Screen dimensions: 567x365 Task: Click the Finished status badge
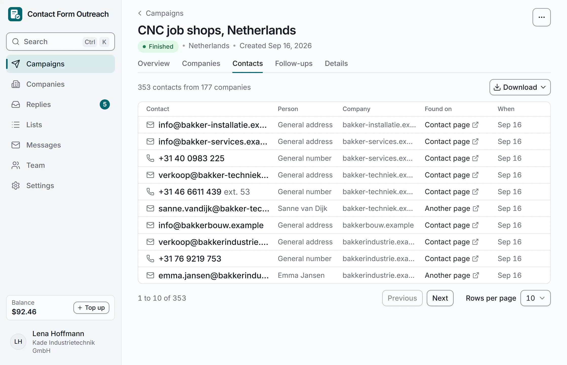pos(158,47)
